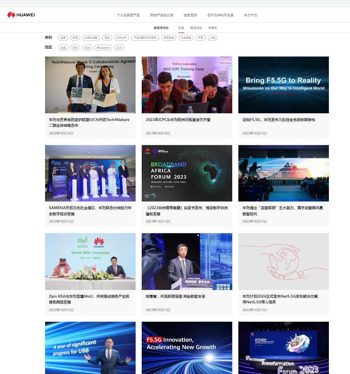Click 新闻与活动 section heading
Image resolution: width=350 pixels, height=374 pixels.
[x=161, y=28]
